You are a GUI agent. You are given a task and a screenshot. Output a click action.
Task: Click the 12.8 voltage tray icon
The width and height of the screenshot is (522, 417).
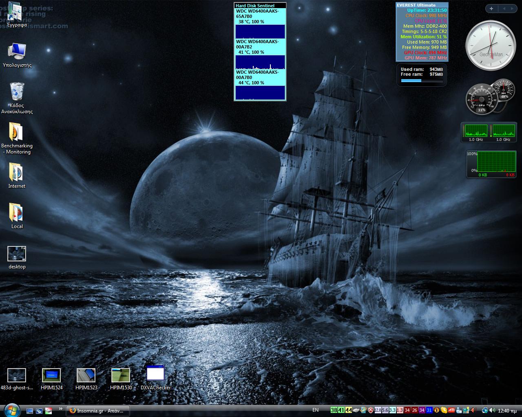tap(378, 410)
